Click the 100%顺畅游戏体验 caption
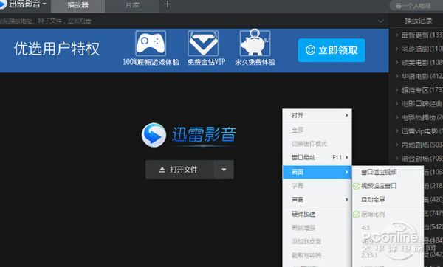Screen dimensions: 443x267 pyautogui.click(x=151, y=62)
